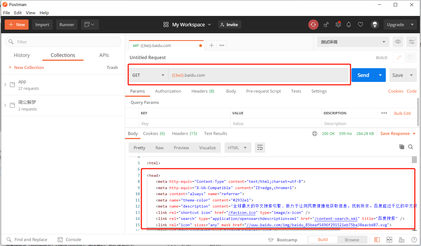The width and height of the screenshot is (421, 246).
Task: Search within the response body
Action: tap(411, 147)
